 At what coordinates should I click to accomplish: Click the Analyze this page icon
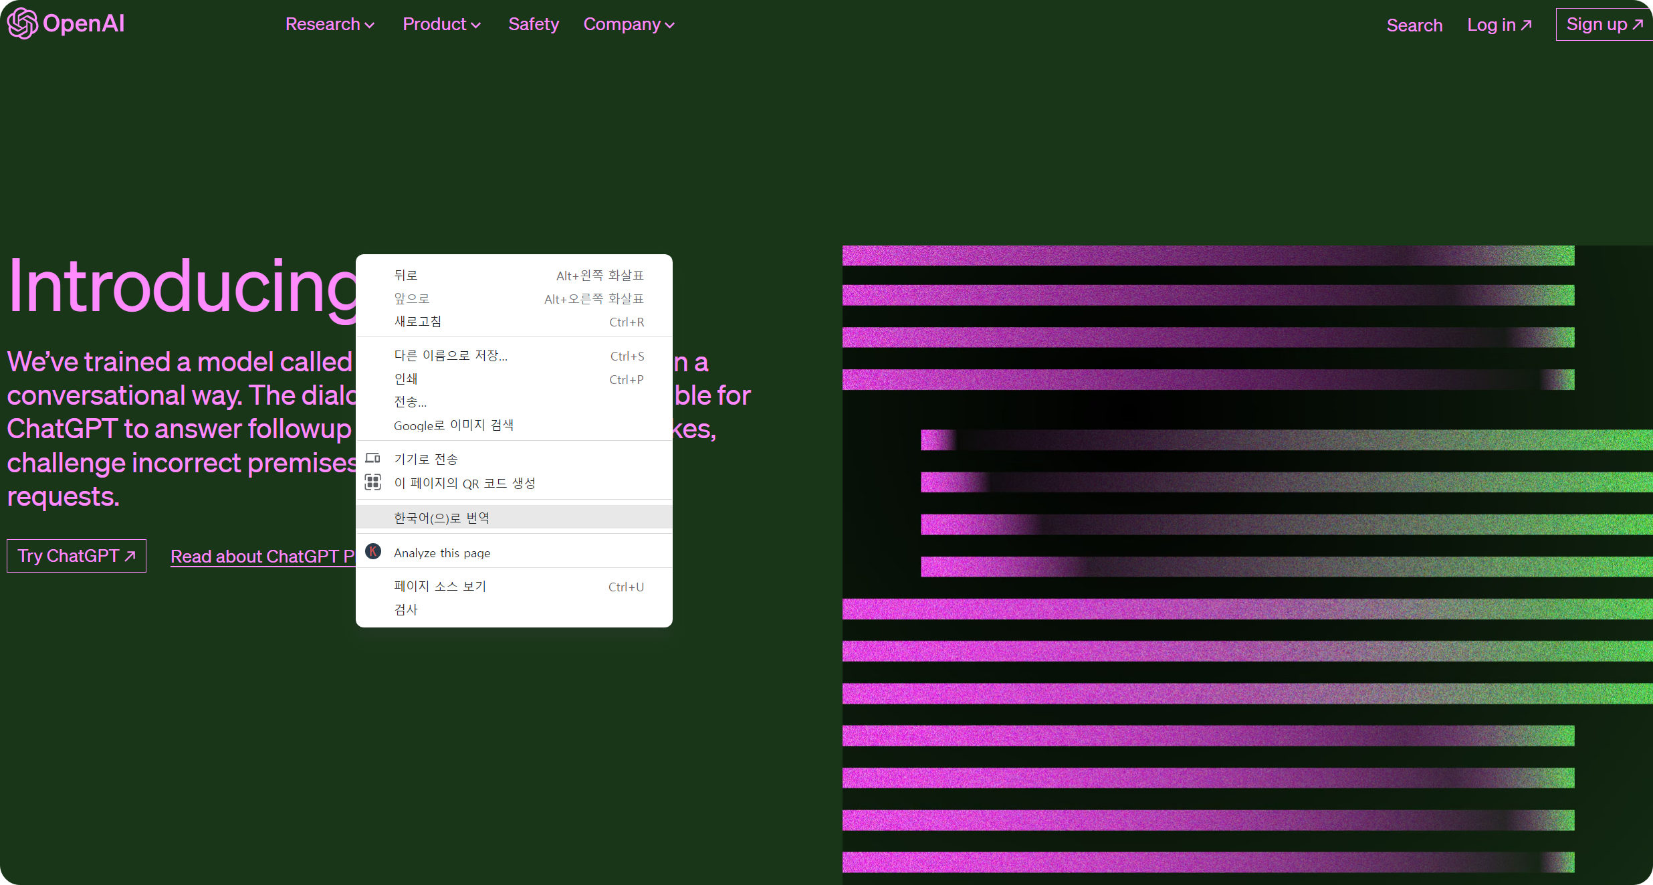pyautogui.click(x=373, y=553)
